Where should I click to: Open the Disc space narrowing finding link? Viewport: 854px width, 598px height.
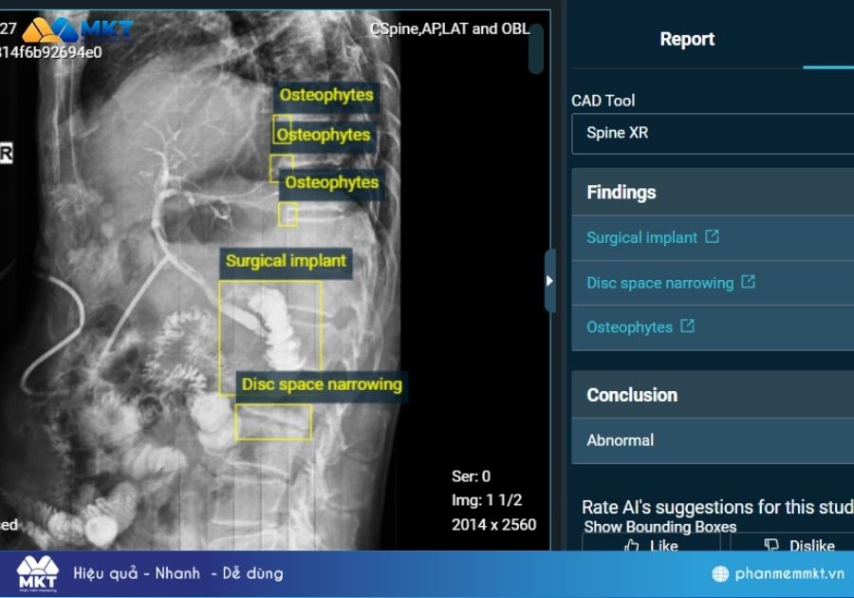(659, 283)
